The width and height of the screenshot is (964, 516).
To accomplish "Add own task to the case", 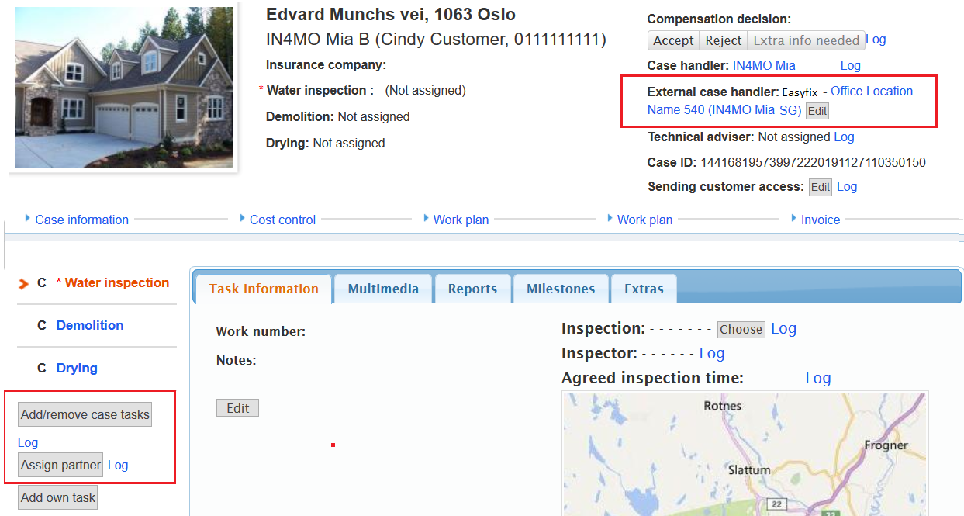I will click(x=58, y=497).
